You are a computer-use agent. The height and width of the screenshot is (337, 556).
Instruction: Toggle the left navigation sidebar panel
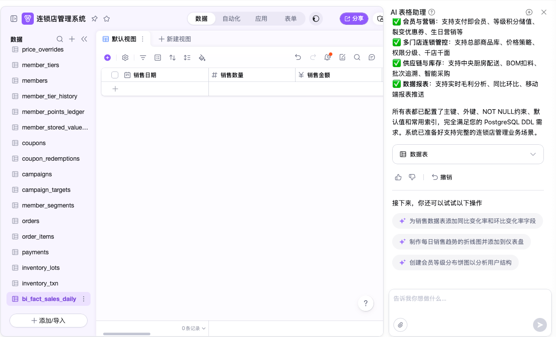point(14,19)
